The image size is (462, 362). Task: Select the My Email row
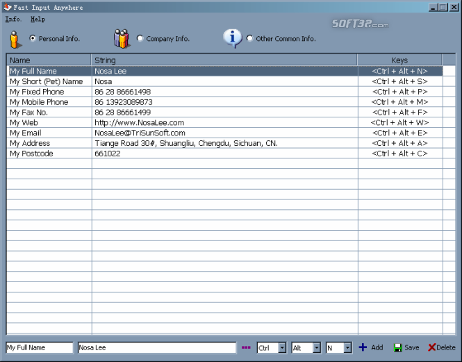point(224,133)
